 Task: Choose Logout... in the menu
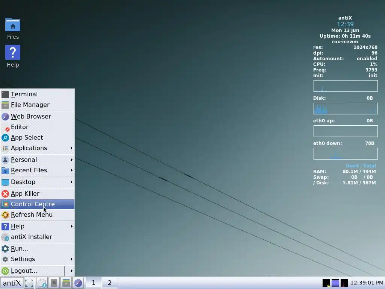point(32,271)
